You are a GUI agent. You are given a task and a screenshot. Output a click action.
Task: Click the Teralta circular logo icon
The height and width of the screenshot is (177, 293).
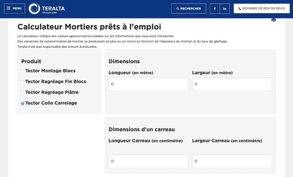pyautogui.click(x=34, y=8)
